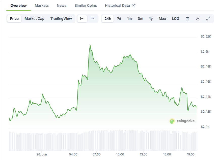This screenshot has width=218, height=160.
Task: Switch to line chart view icon
Action: pyautogui.click(x=82, y=19)
